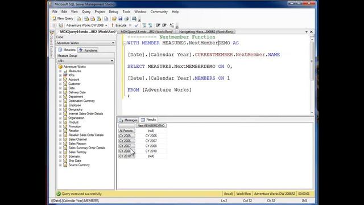Click the editor scrollbar down arrow
This screenshot has height=205, width=364.
(x=312, y=113)
